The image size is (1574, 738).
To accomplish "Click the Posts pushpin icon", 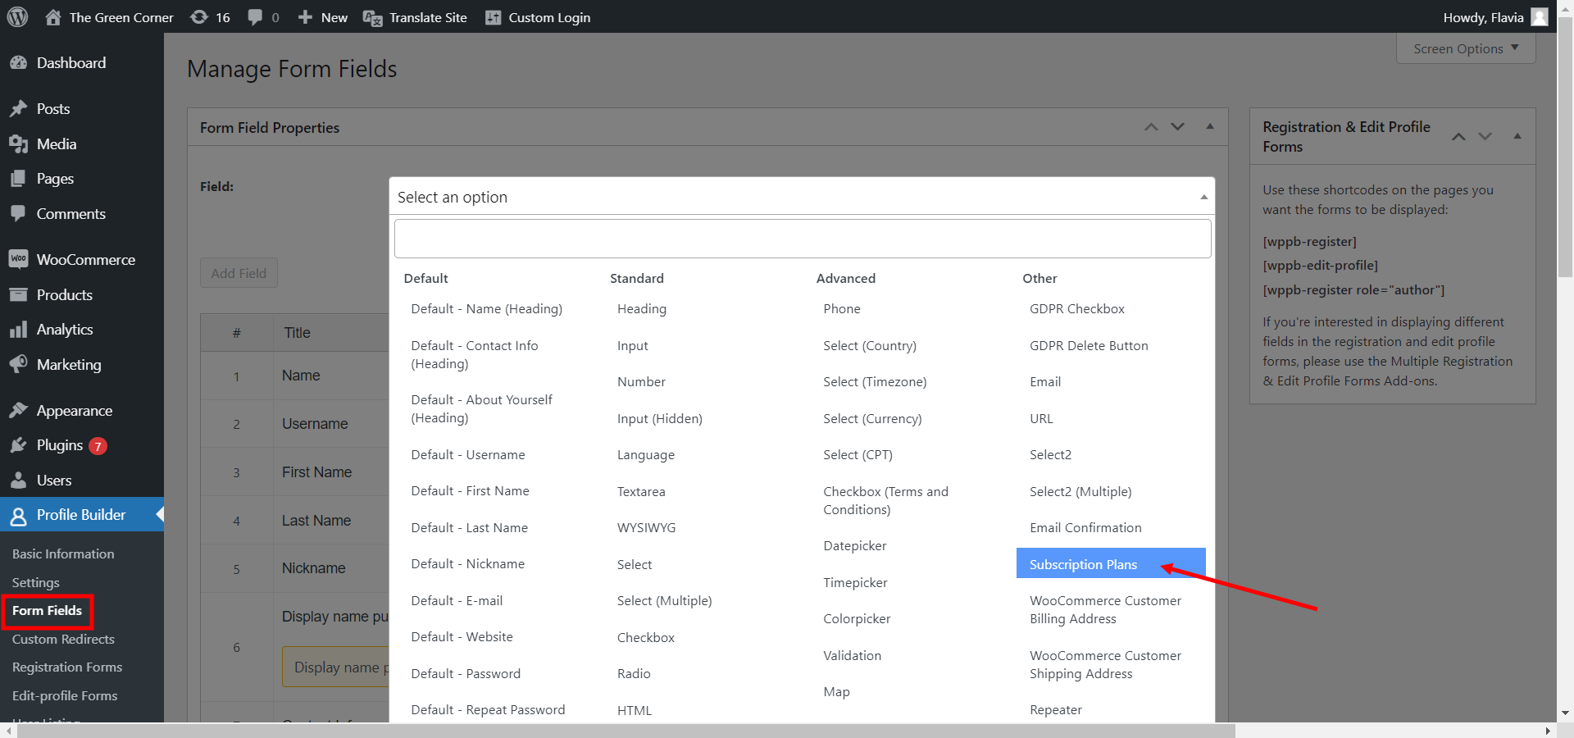I will coord(18,109).
